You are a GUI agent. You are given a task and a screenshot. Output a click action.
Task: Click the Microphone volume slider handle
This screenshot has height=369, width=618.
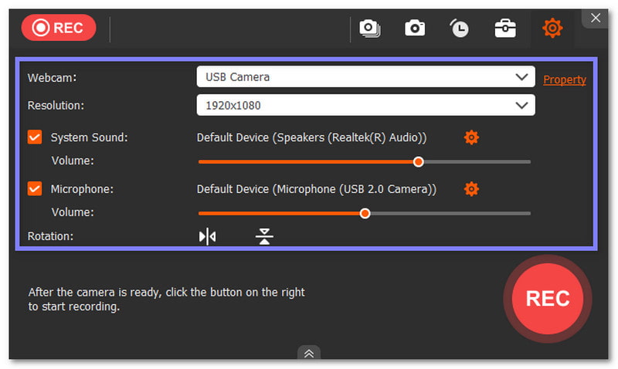click(x=365, y=213)
